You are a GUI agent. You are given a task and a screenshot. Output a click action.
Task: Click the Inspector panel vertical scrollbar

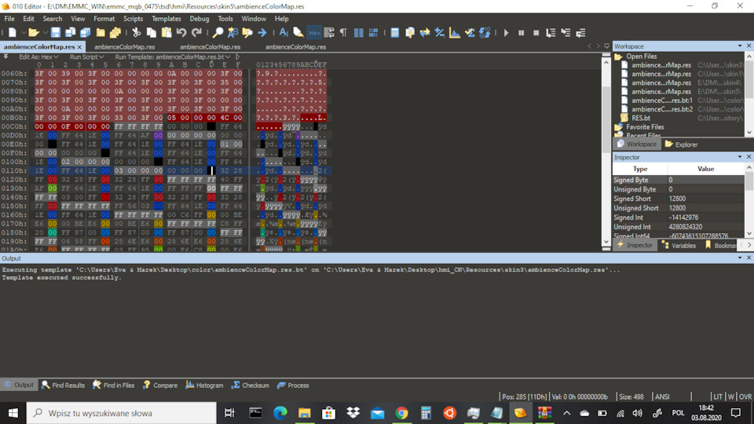(x=749, y=200)
